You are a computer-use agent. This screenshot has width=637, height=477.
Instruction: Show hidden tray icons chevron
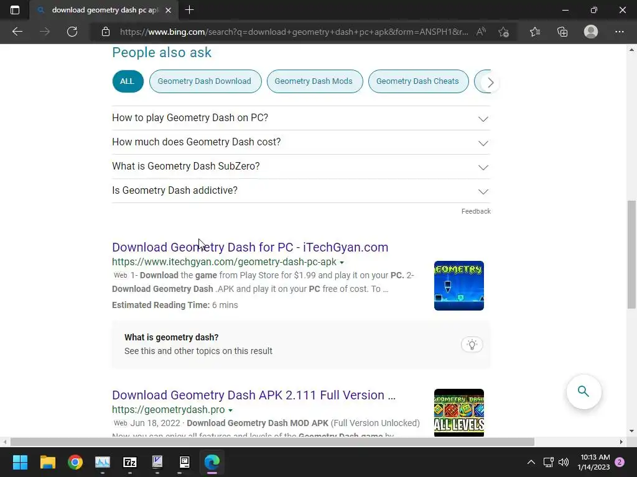click(x=531, y=462)
